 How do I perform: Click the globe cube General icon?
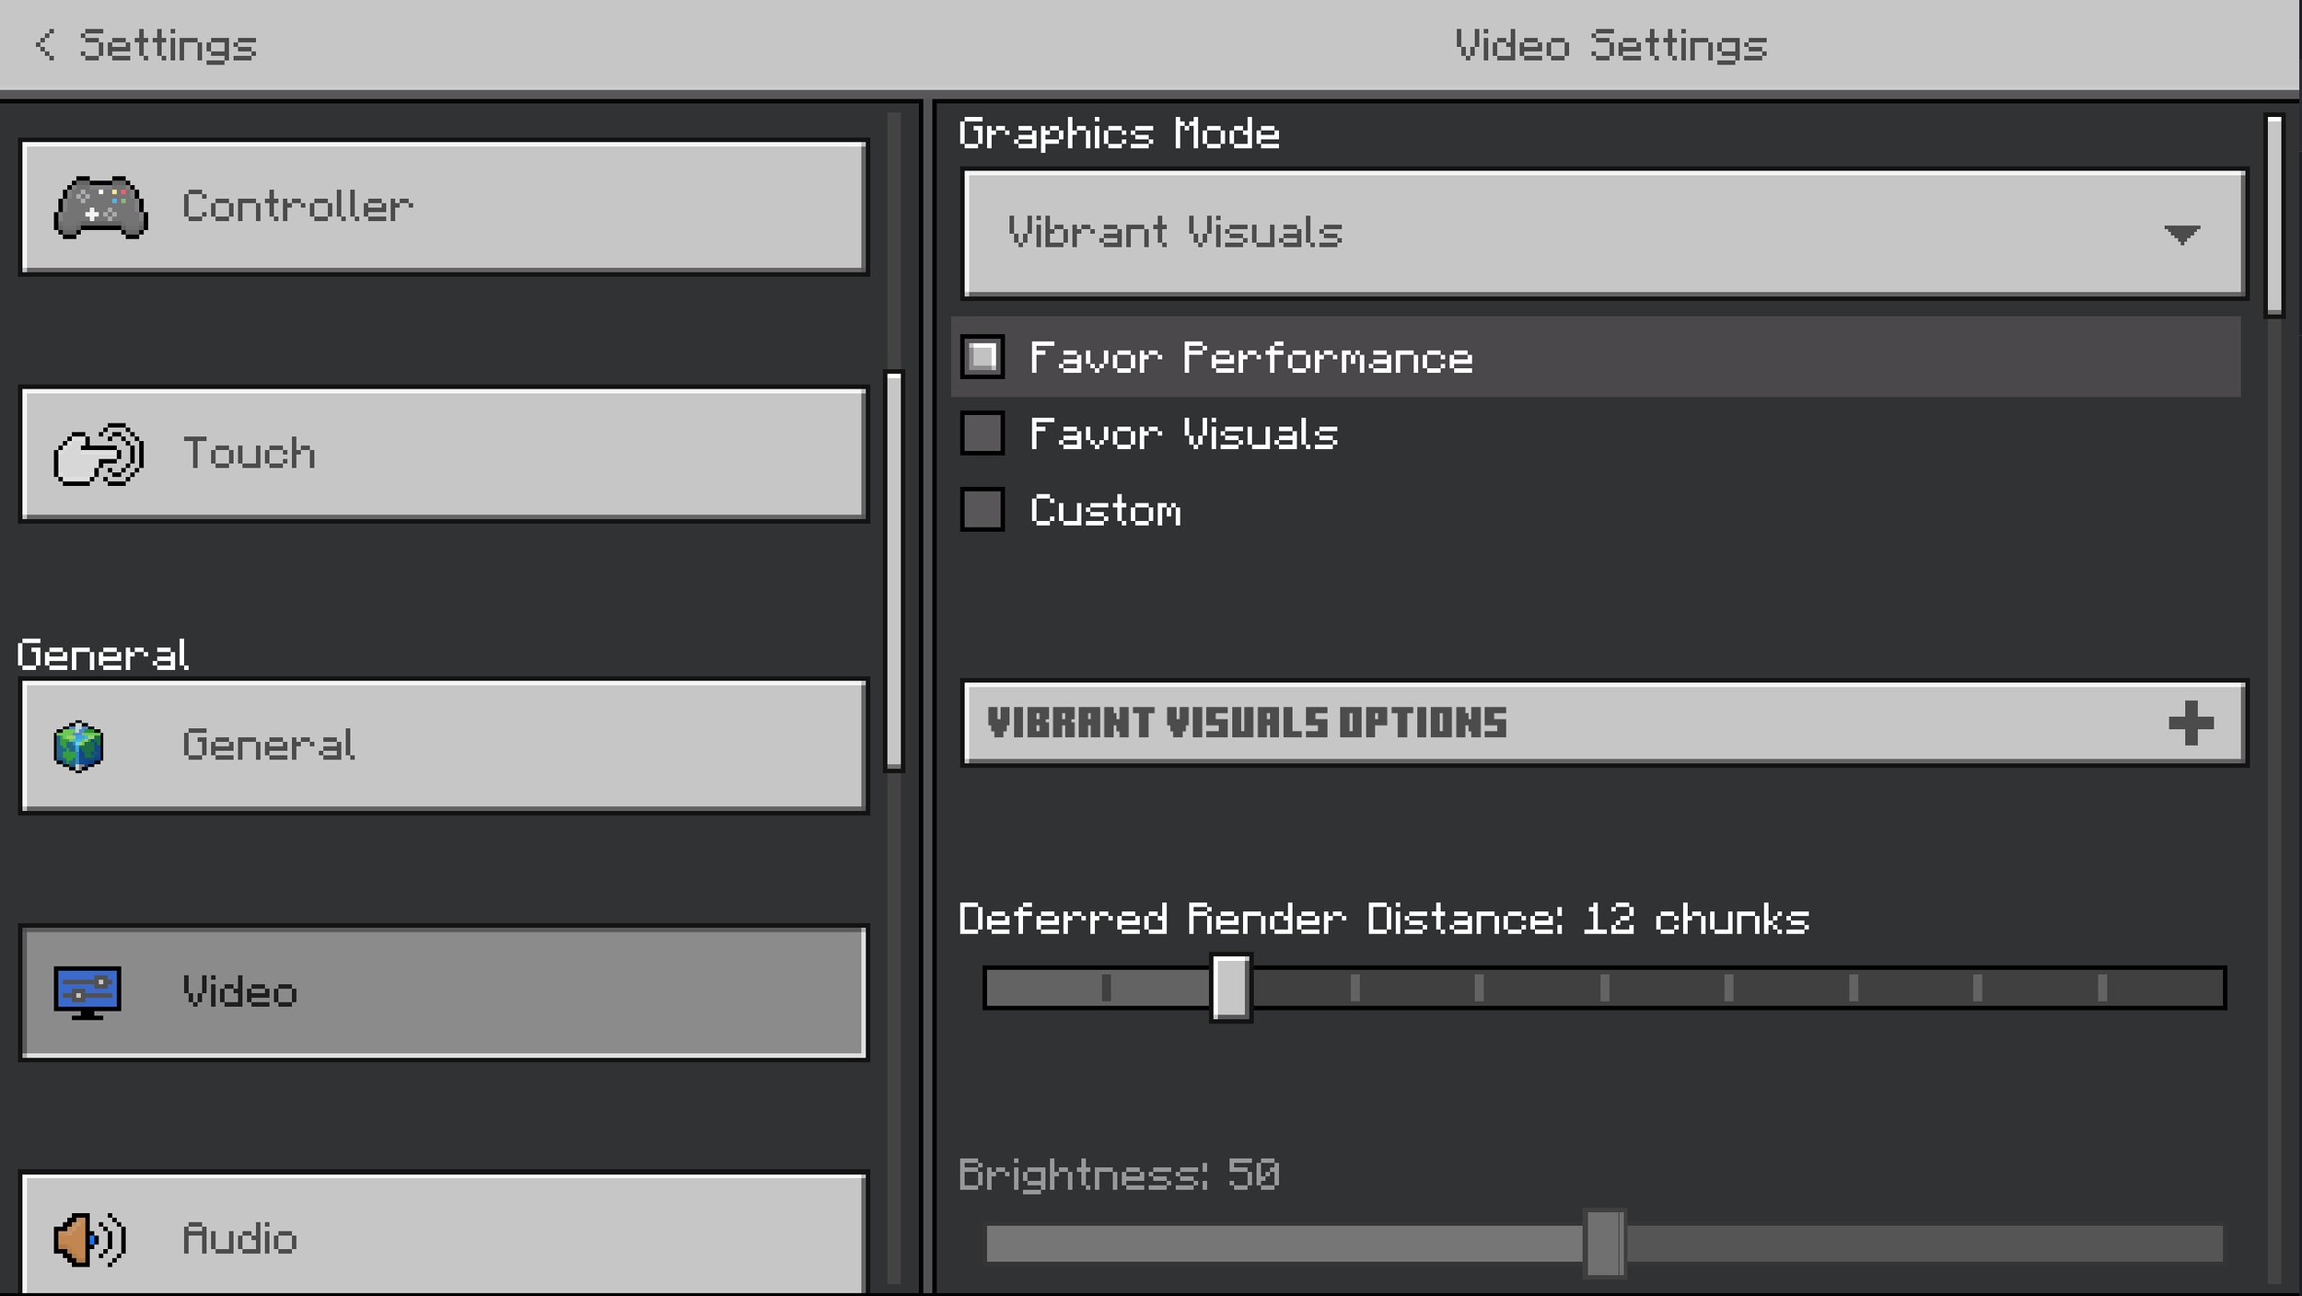tap(79, 746)
